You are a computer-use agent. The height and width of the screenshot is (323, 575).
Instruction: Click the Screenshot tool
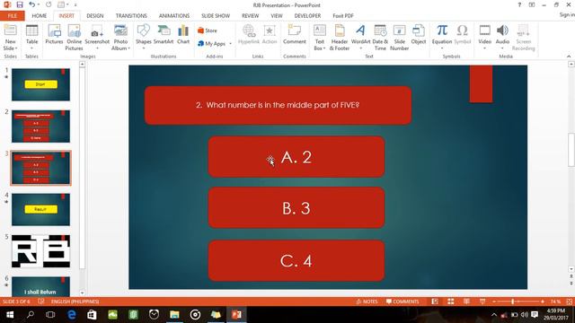(97, 38)
